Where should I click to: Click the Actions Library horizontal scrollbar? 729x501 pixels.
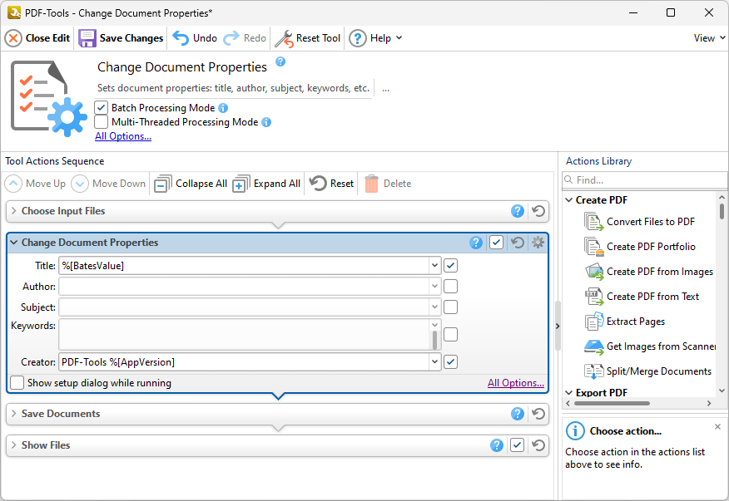(x=612, y=404)
